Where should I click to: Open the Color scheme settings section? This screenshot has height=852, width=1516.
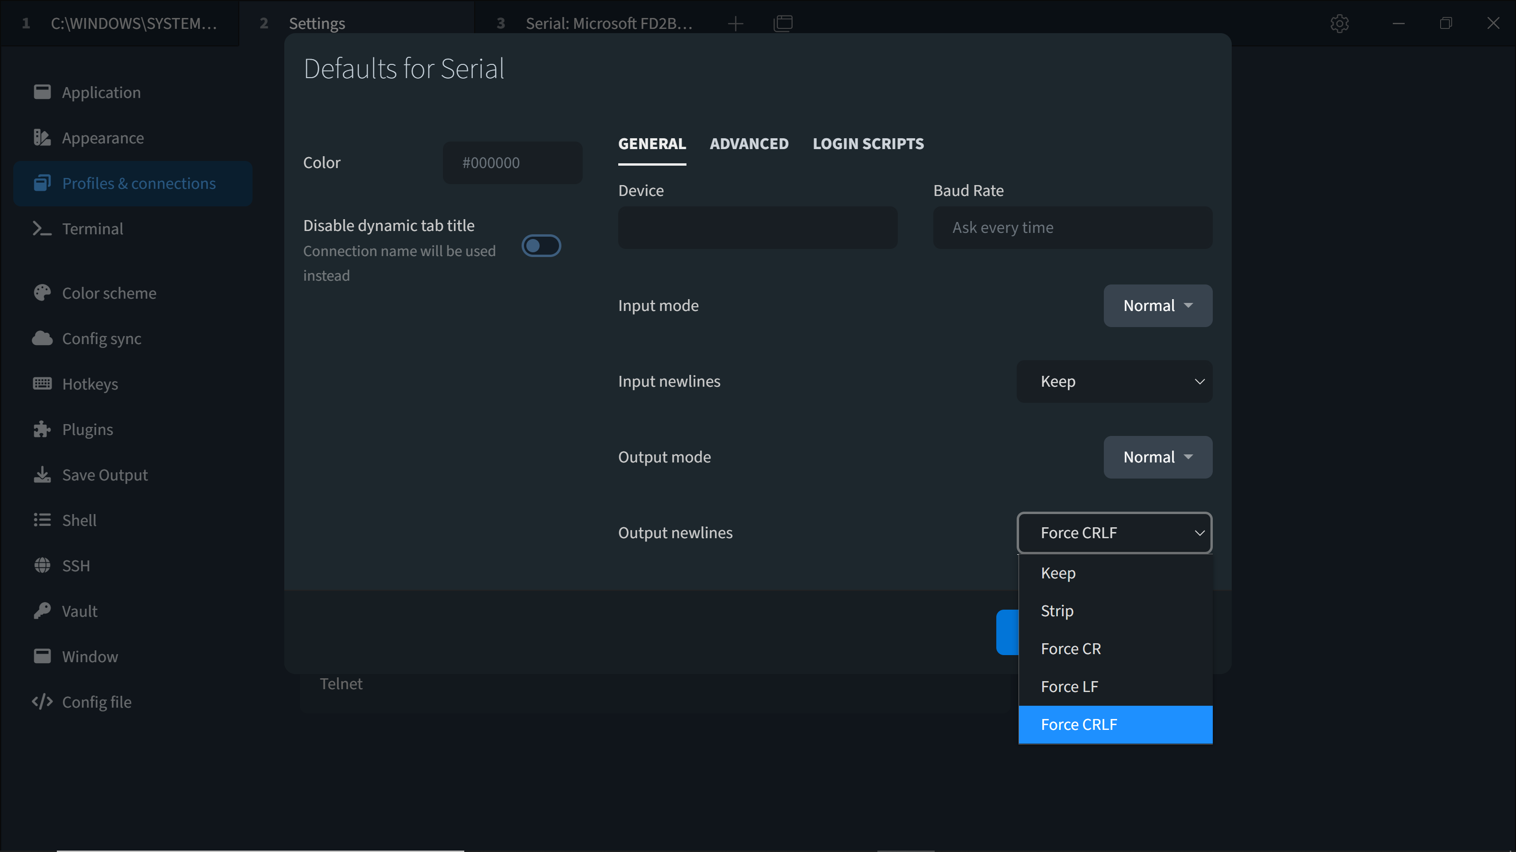coord(109,292)
